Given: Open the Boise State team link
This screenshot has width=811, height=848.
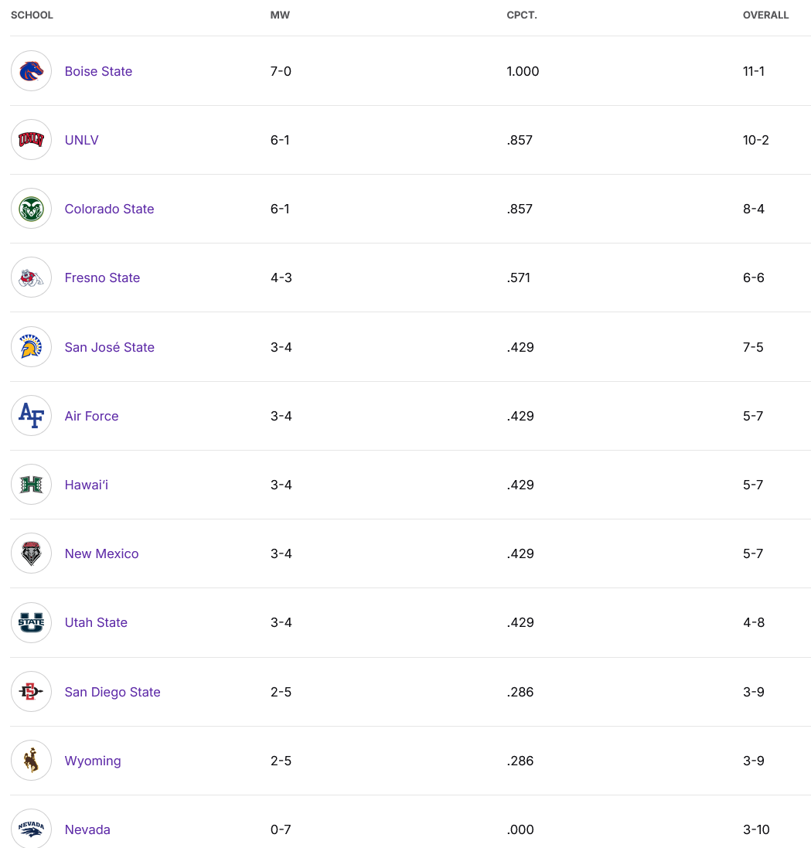Looking at the screenshot, I should click(98, 71).
